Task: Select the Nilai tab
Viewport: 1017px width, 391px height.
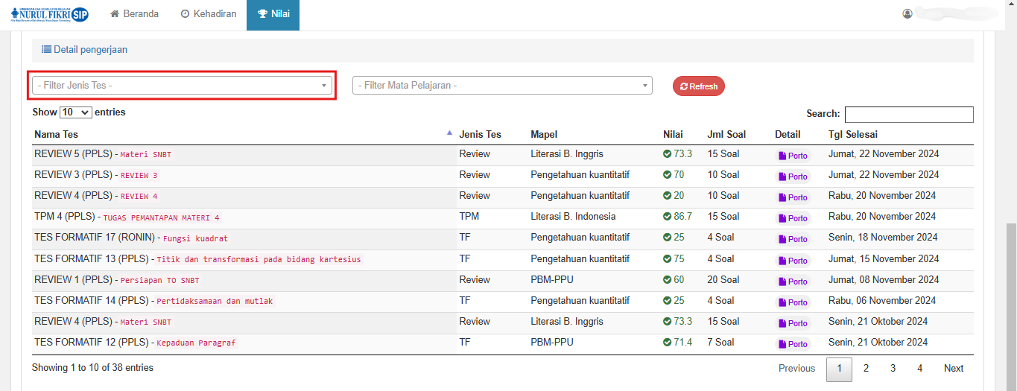Action: click(x=273, y=14)
